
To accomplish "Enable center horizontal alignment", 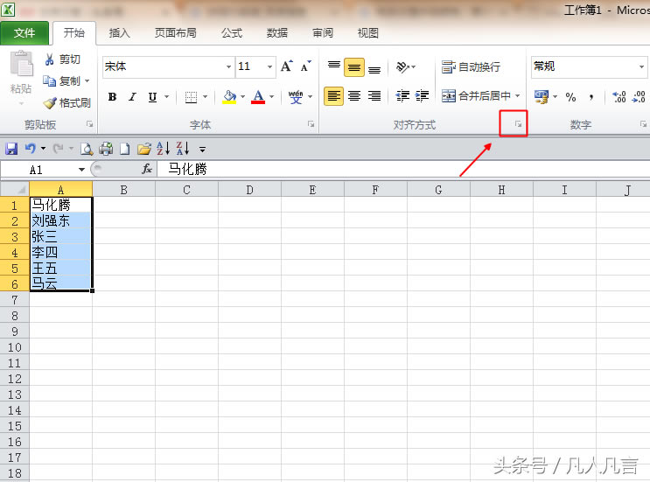I will 354,96.
